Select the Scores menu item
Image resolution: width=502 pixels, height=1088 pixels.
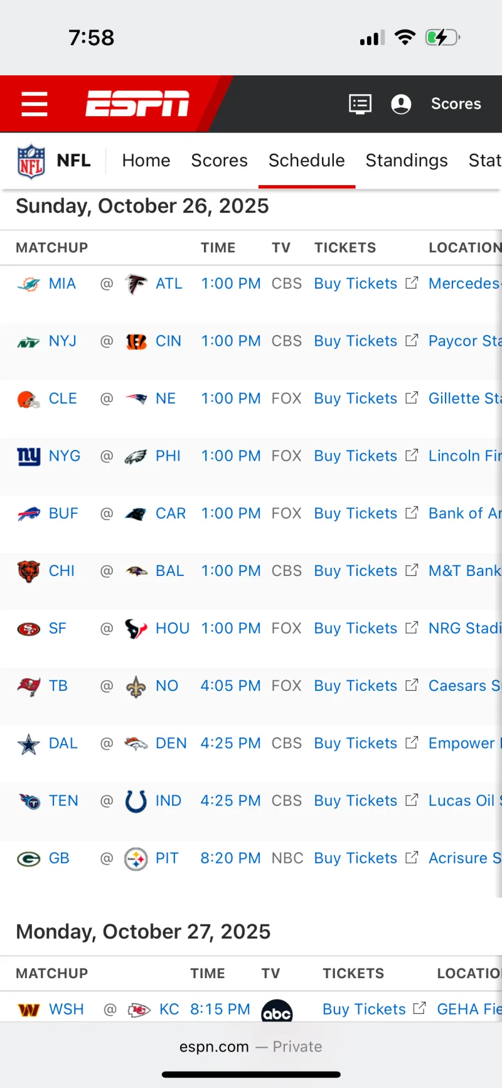coord(220,161)
